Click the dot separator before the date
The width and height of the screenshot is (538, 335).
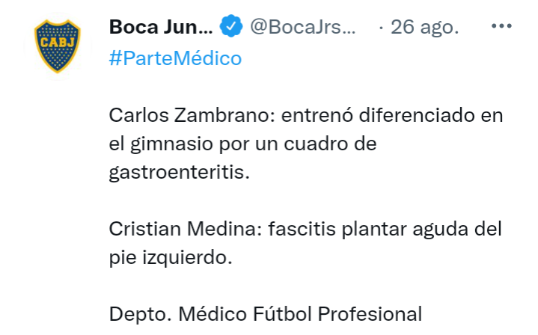381,28
